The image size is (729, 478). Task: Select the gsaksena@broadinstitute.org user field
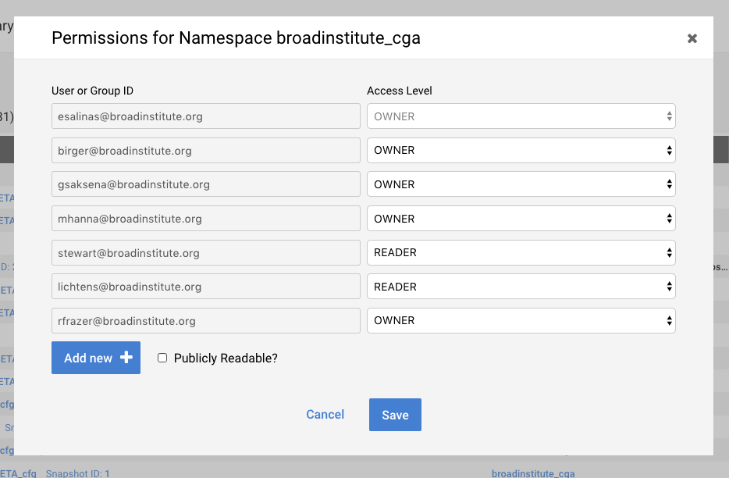click(x=205, y=184)
